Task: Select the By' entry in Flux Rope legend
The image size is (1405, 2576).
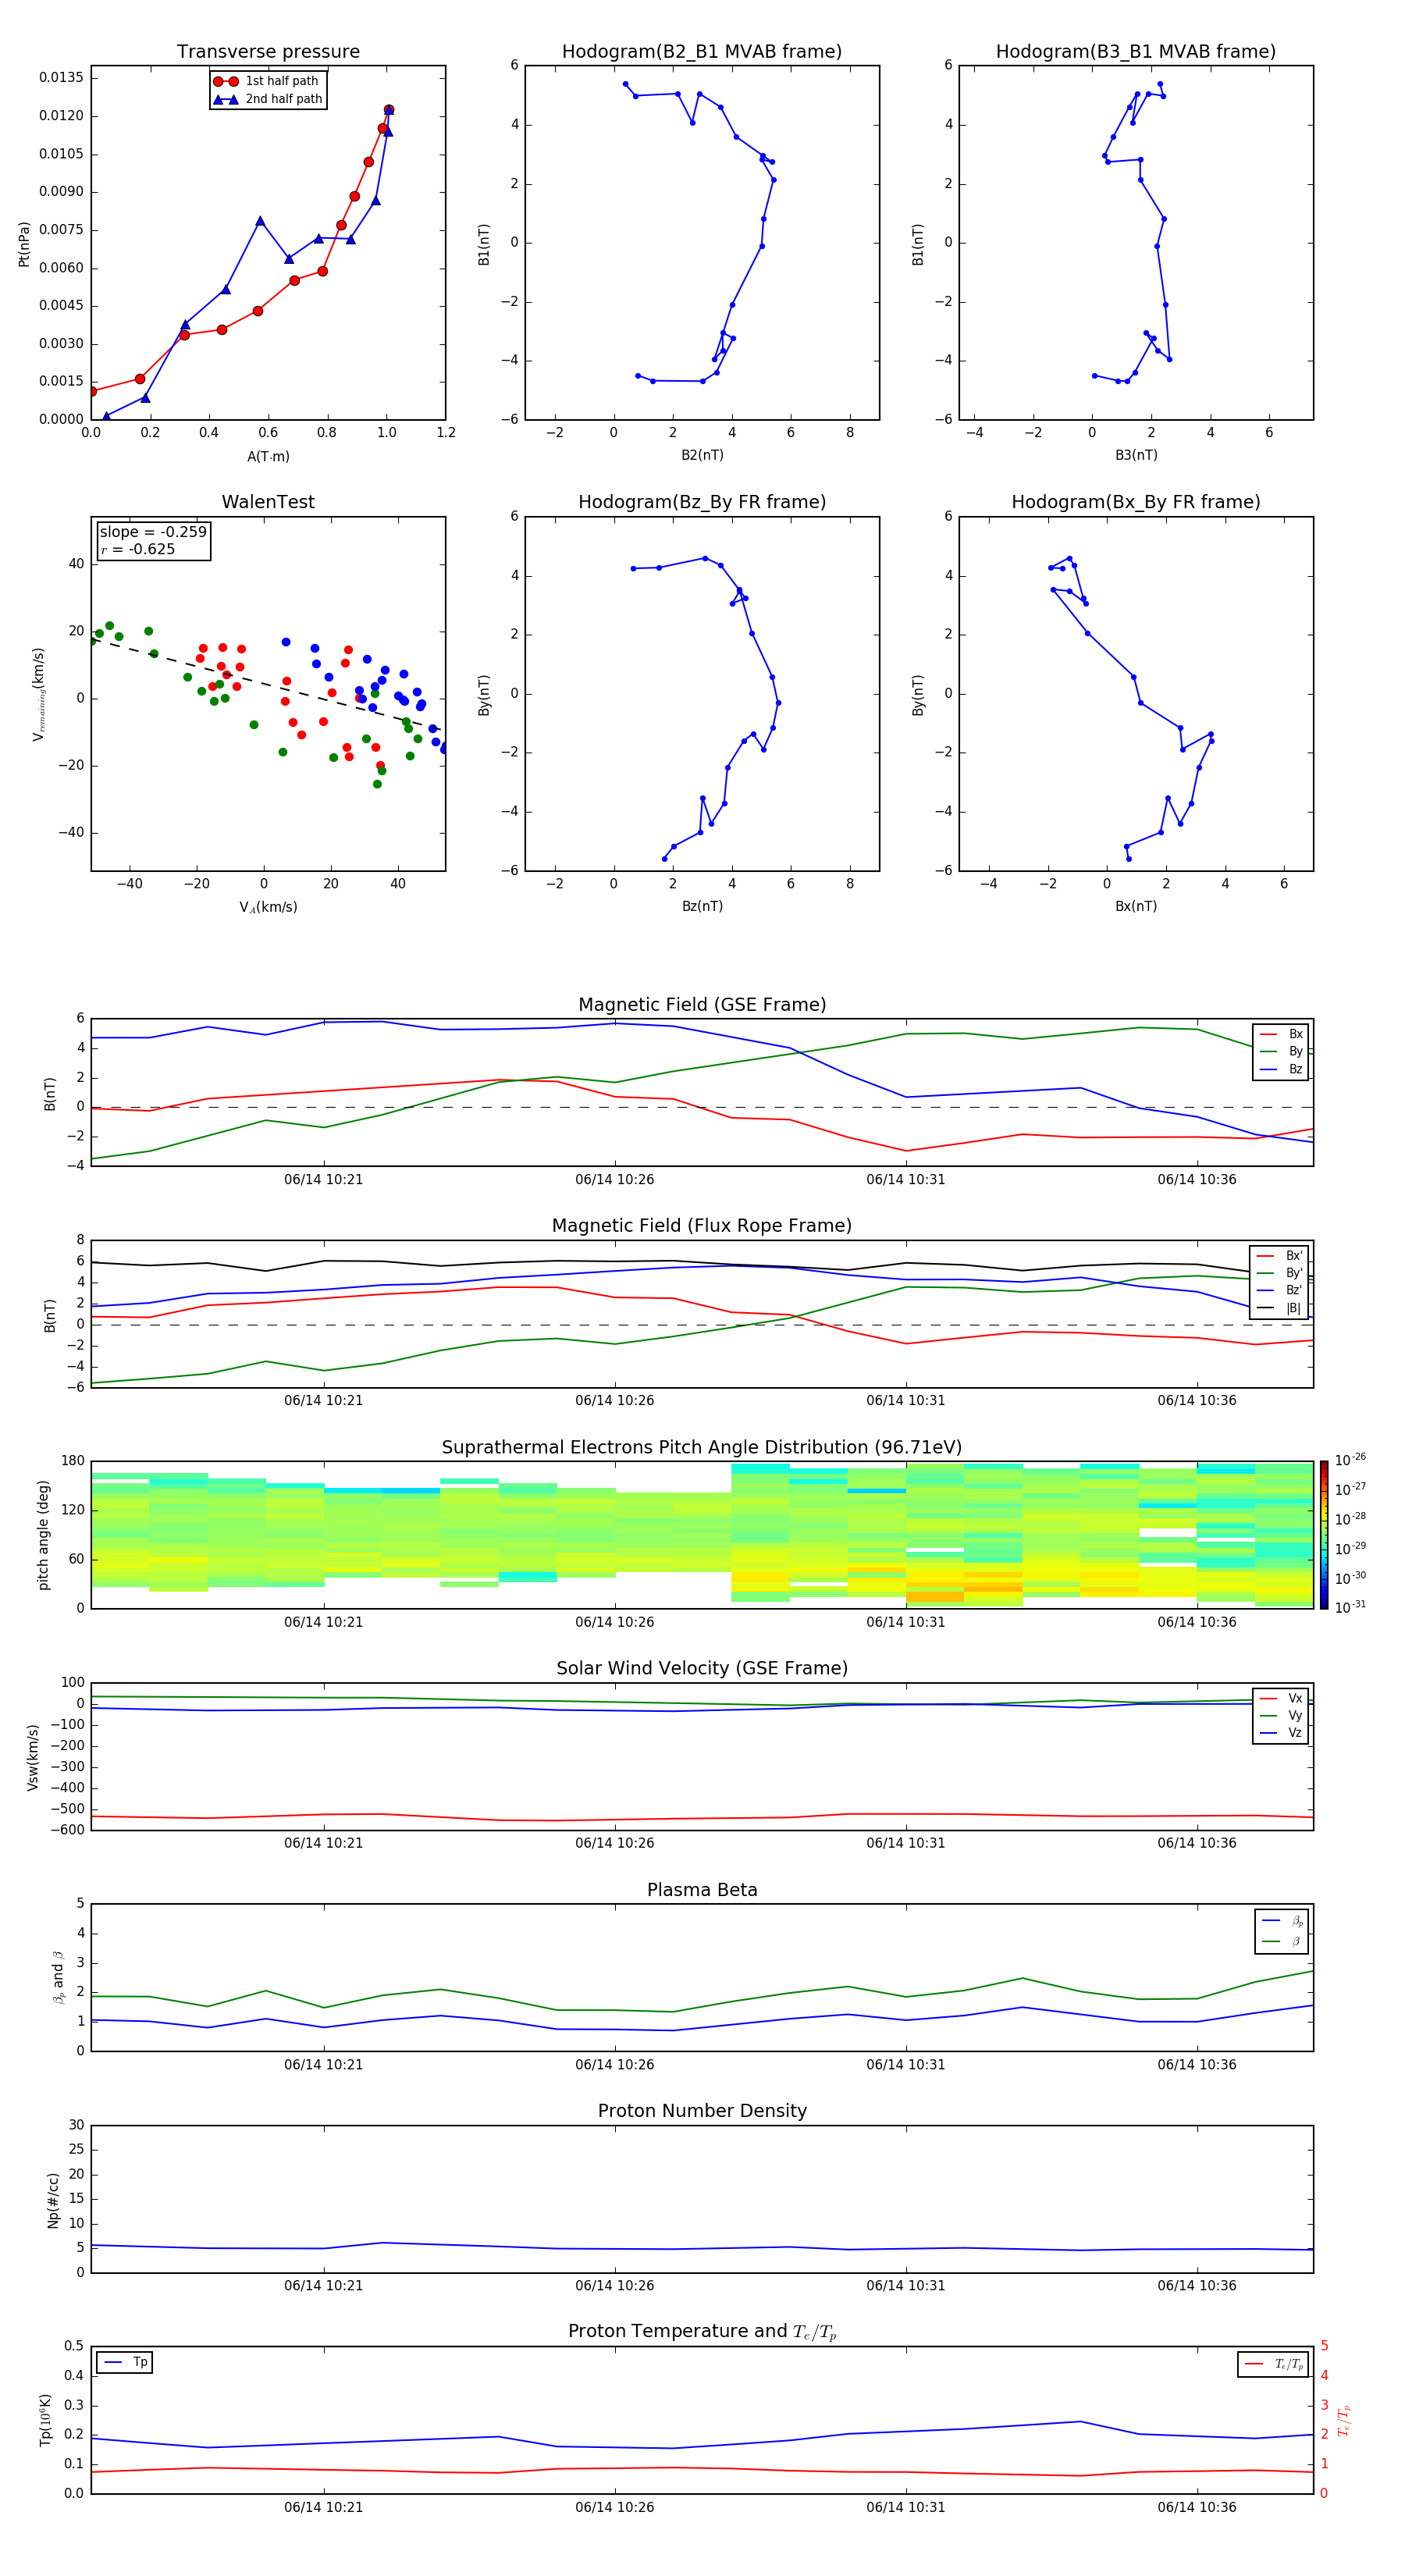Action: coord(1280,1273)
